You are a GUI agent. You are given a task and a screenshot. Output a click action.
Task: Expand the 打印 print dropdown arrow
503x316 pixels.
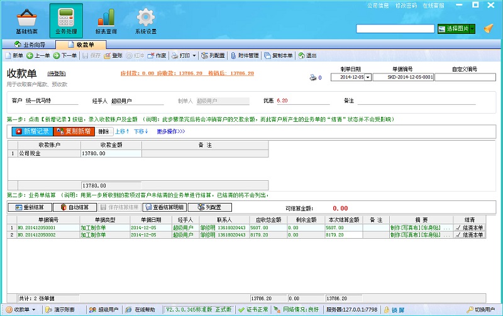[194, 55]
